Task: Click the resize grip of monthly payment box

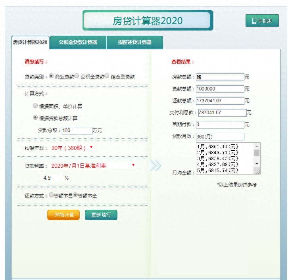Action: pyautogui.click(x=258, y=172)
